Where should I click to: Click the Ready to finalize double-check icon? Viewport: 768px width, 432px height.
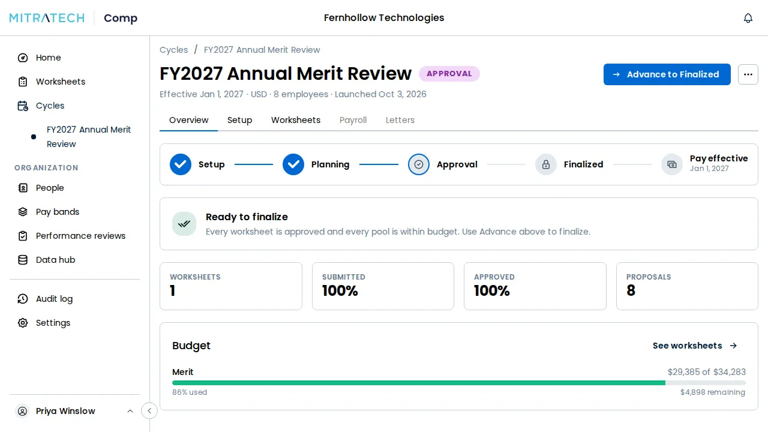tap(184, 224)
